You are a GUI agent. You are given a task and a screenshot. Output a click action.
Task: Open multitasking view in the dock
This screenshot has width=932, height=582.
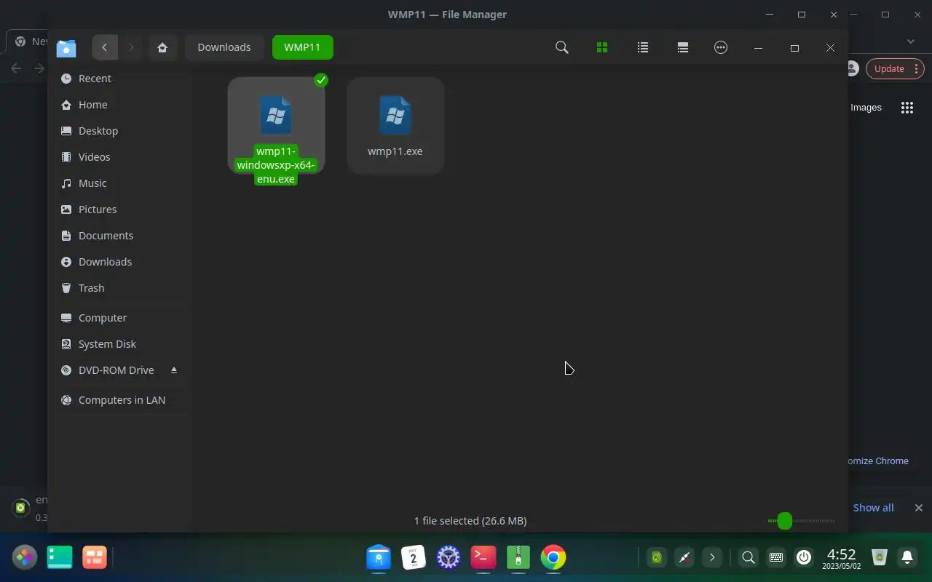coord(95,557)
